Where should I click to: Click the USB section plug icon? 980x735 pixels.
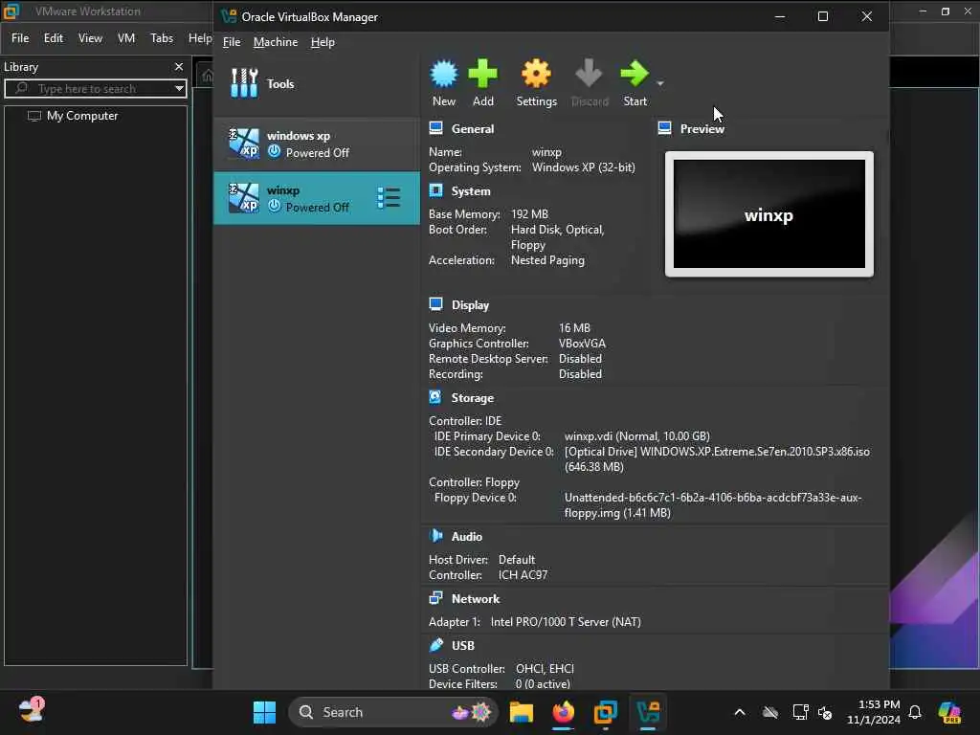point(435,644)
